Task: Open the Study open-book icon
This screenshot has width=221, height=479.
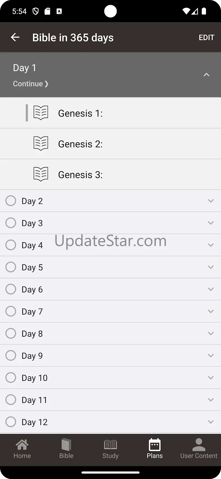Action: click(110, 444)
